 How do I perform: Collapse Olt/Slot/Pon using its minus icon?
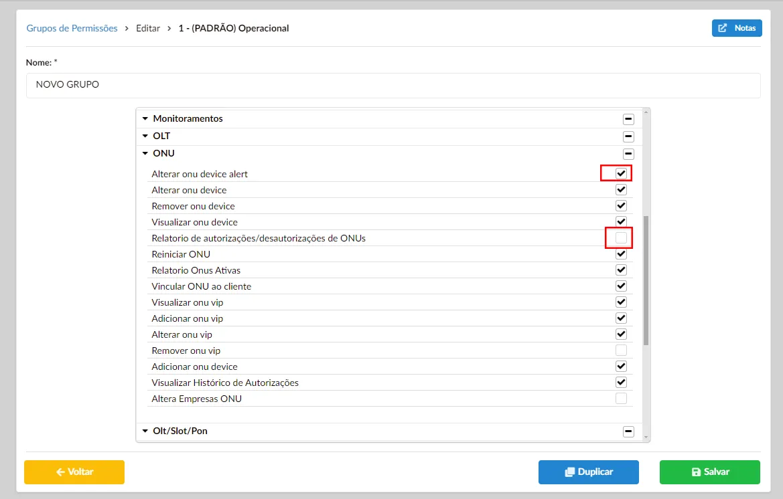tap(628, 431)
